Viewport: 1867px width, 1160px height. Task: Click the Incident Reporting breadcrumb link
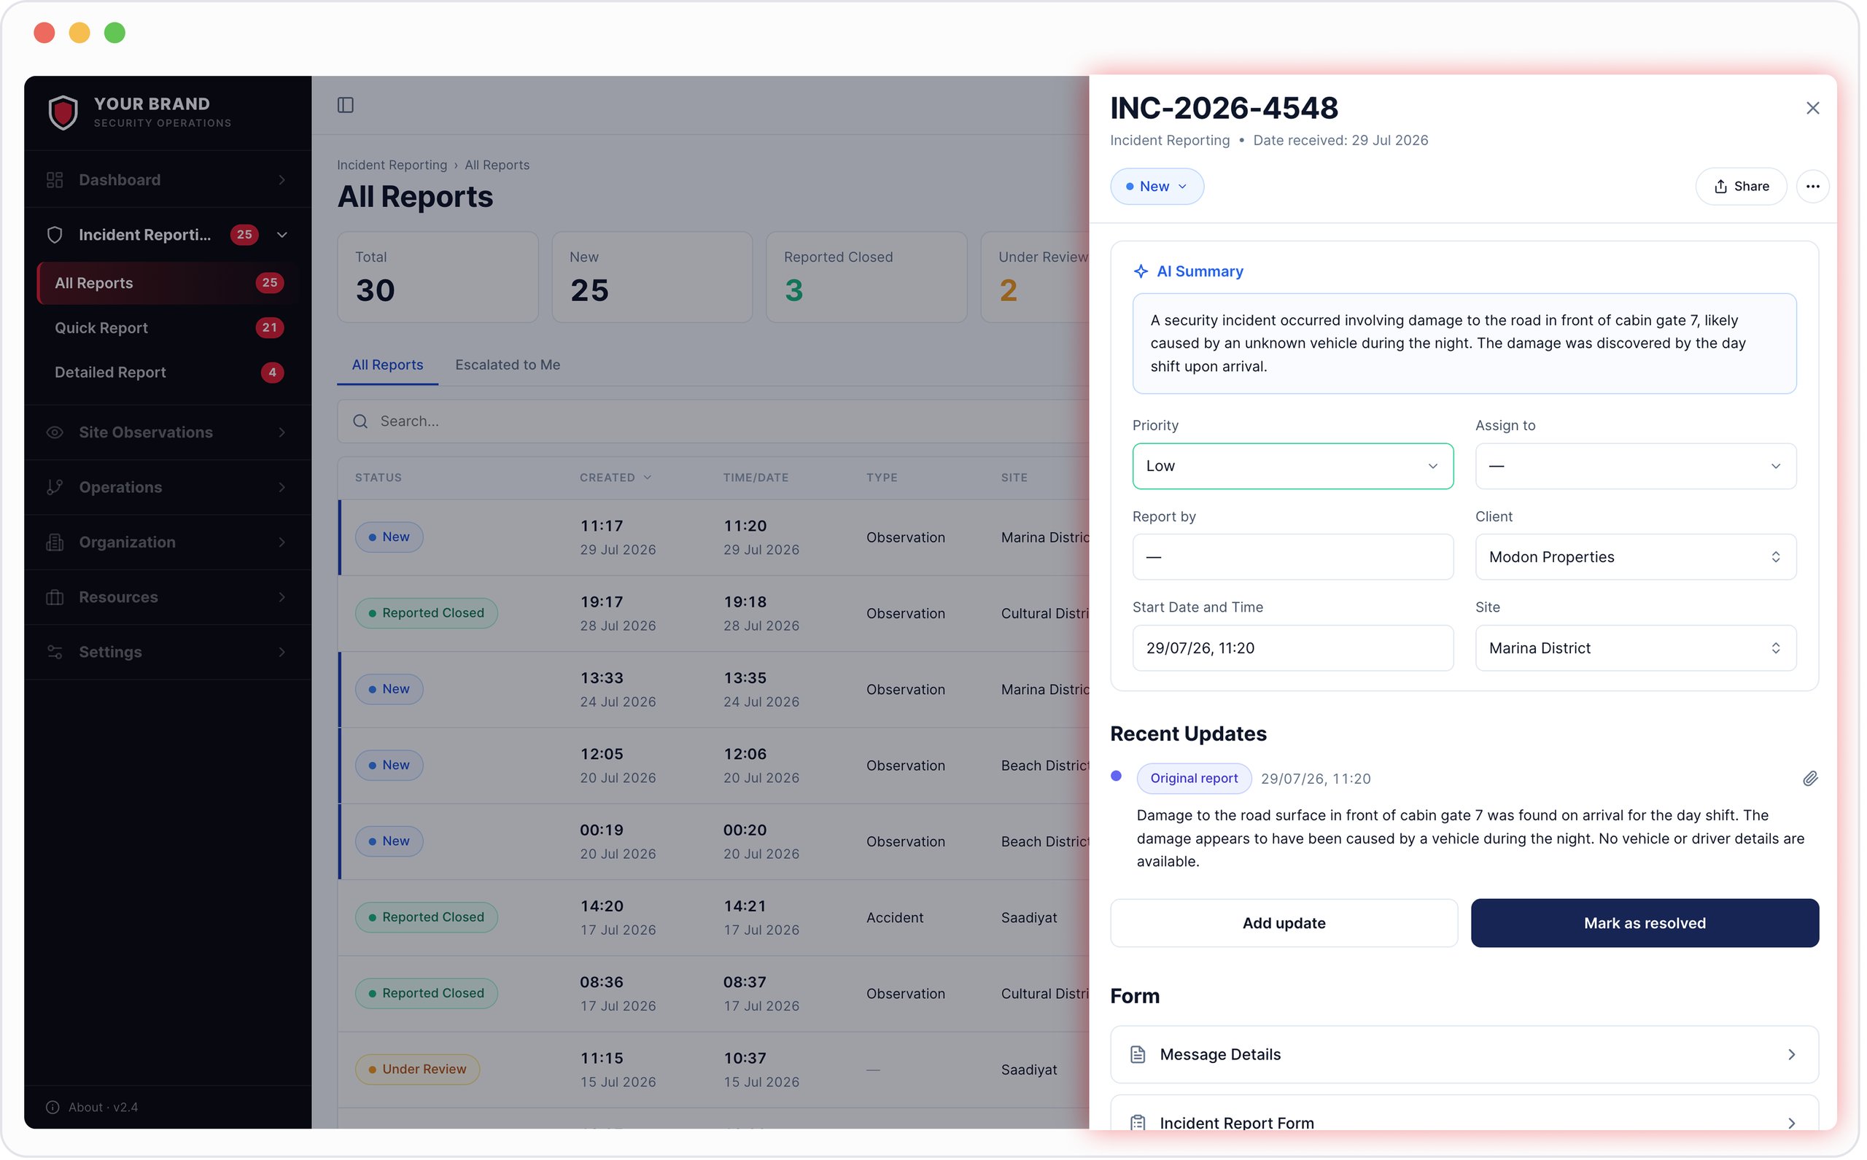[x=392, y=165]
